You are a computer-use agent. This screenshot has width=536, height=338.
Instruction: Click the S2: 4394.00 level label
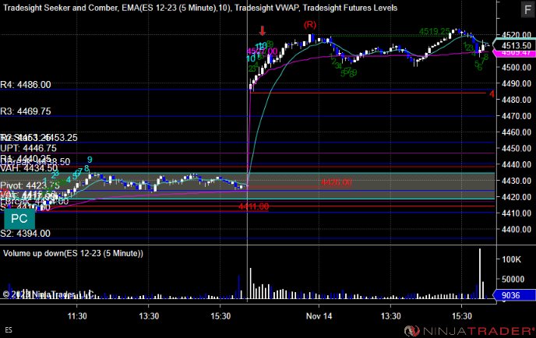point(25,234)
